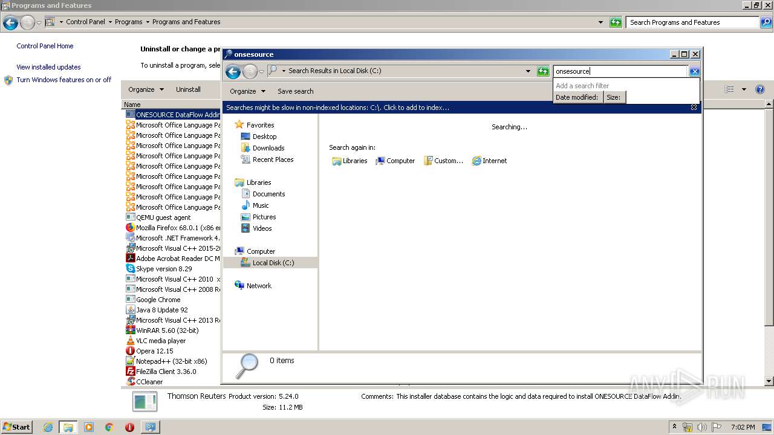Click the Name column header in the program list

click(x=172, y=105)
